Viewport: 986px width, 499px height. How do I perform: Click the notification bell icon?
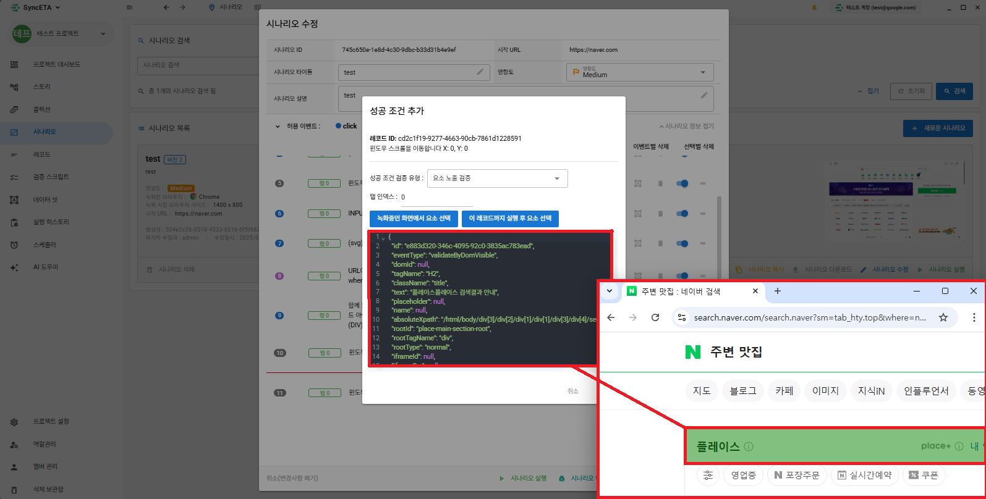tap(814, 7)
